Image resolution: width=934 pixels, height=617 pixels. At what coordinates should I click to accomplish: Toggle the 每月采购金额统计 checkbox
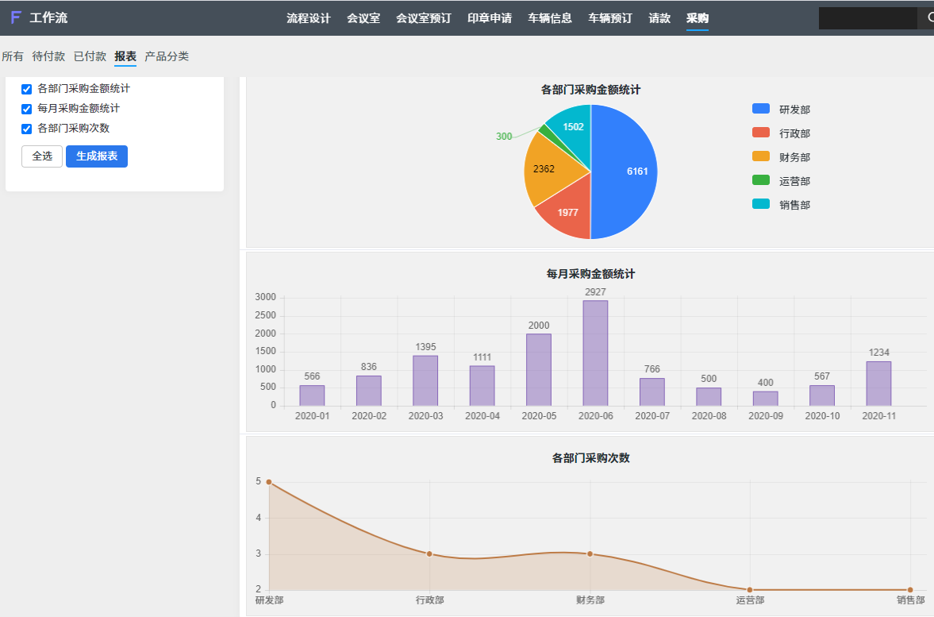26,109
